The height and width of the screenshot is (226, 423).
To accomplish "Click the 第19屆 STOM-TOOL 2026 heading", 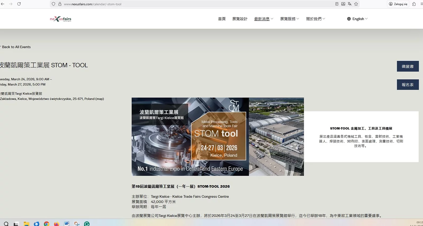I will tap(181, 186).
